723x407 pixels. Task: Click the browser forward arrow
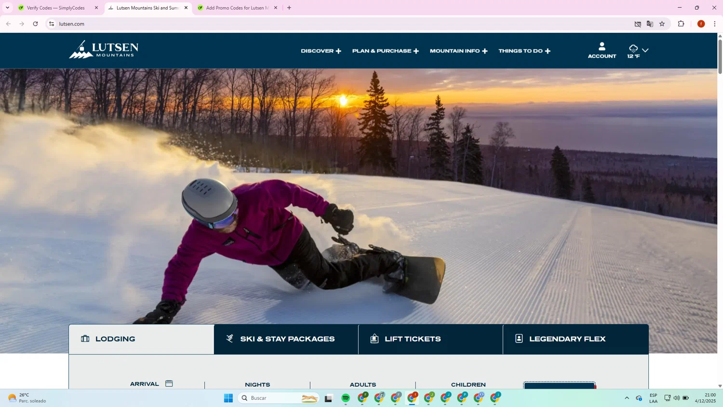coord(22,24)
